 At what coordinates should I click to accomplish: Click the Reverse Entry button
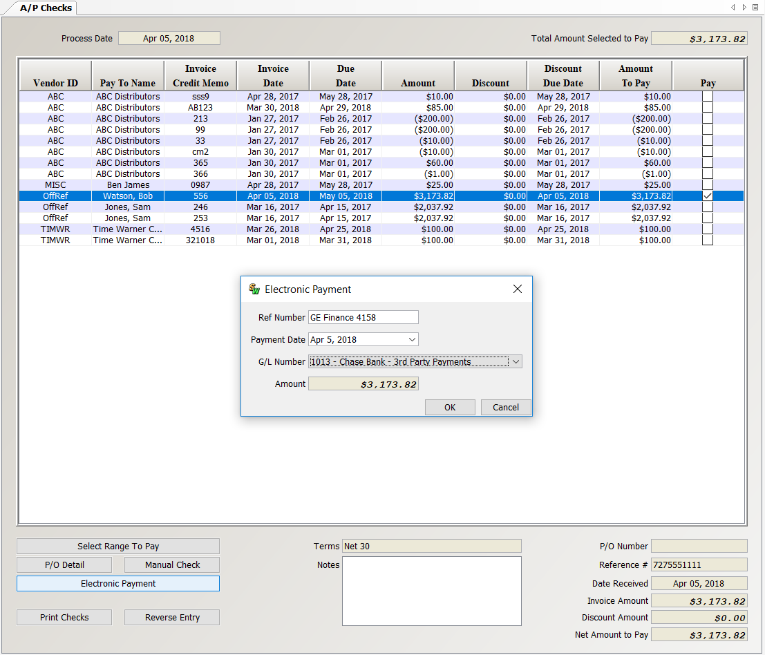pyautogui.click(x=172, y=618)
